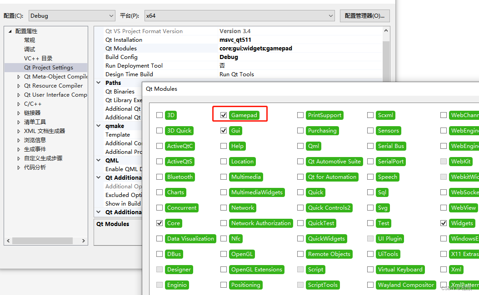Expand the Qt Resource Compiler node
Image resolution: width=479 pixels, height=295 pixels.
(x=19, y=86)
